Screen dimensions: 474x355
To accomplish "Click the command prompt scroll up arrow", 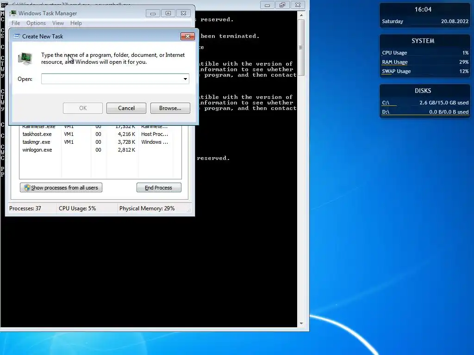I will [301, 15].
